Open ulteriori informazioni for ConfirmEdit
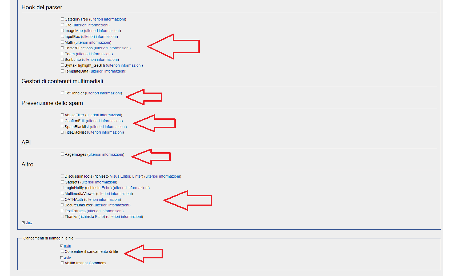The height and width of the screenshot is (276, 452). pos(104,121)
